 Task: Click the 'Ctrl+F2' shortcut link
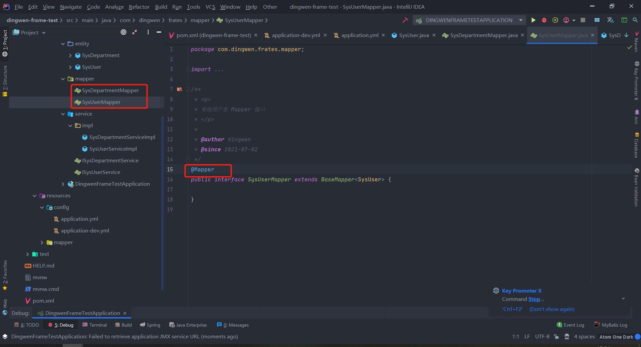pyautogui.click(x=512, y=309)
